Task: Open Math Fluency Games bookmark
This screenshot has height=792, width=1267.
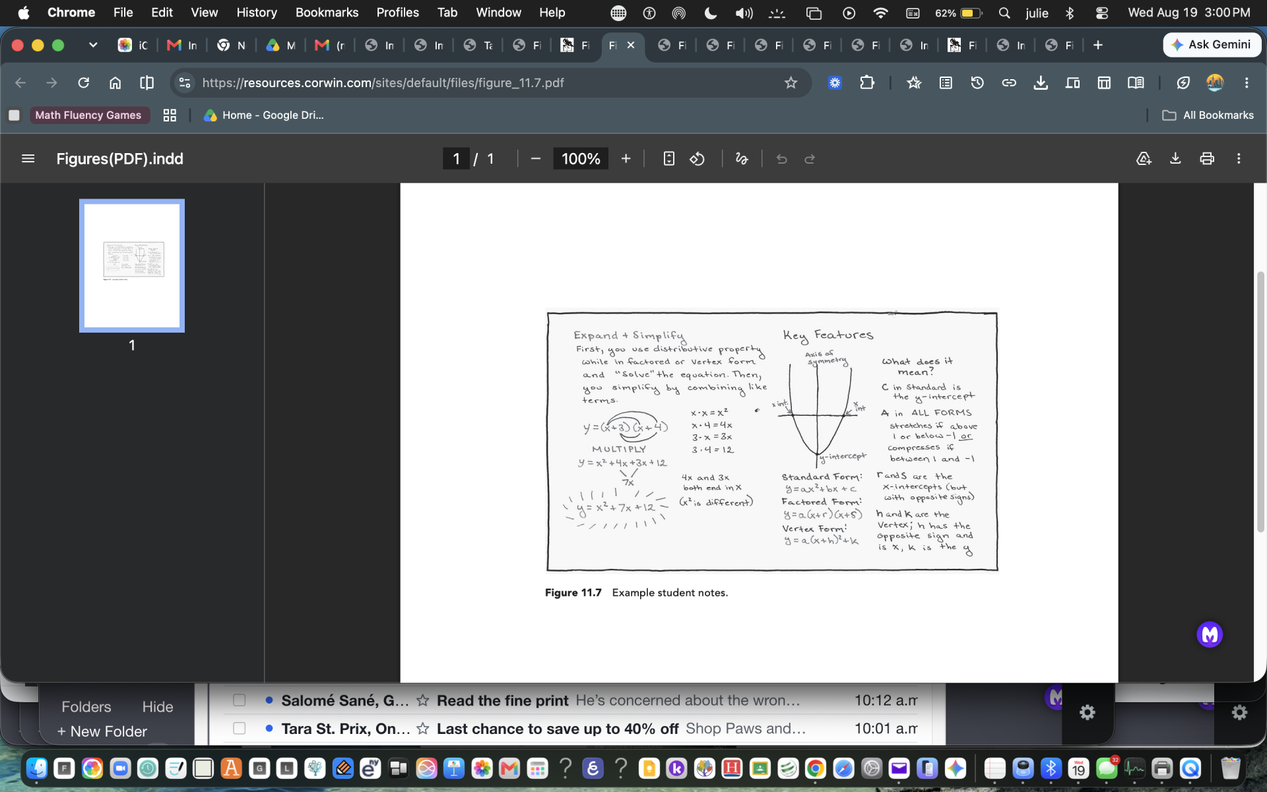Action: 88,115
